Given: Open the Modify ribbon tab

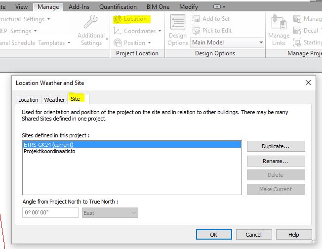Looking at the screenshot, I should (x=189, y=7).
